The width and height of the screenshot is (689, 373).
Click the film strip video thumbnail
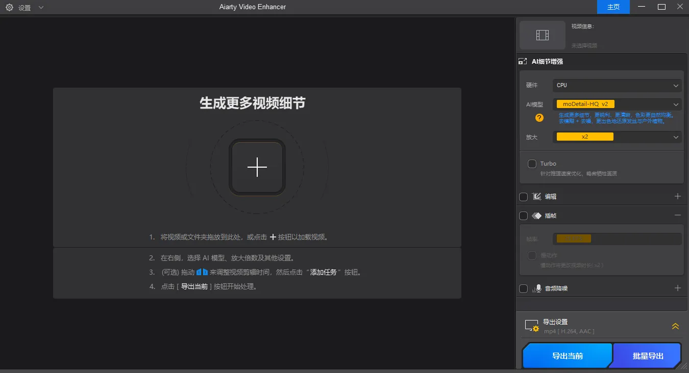tap(543, 35)
